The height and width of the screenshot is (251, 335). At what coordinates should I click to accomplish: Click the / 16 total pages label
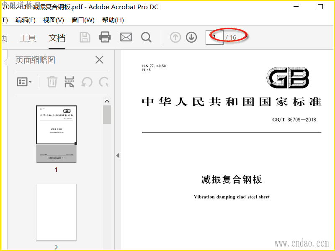tap(231, 38)
